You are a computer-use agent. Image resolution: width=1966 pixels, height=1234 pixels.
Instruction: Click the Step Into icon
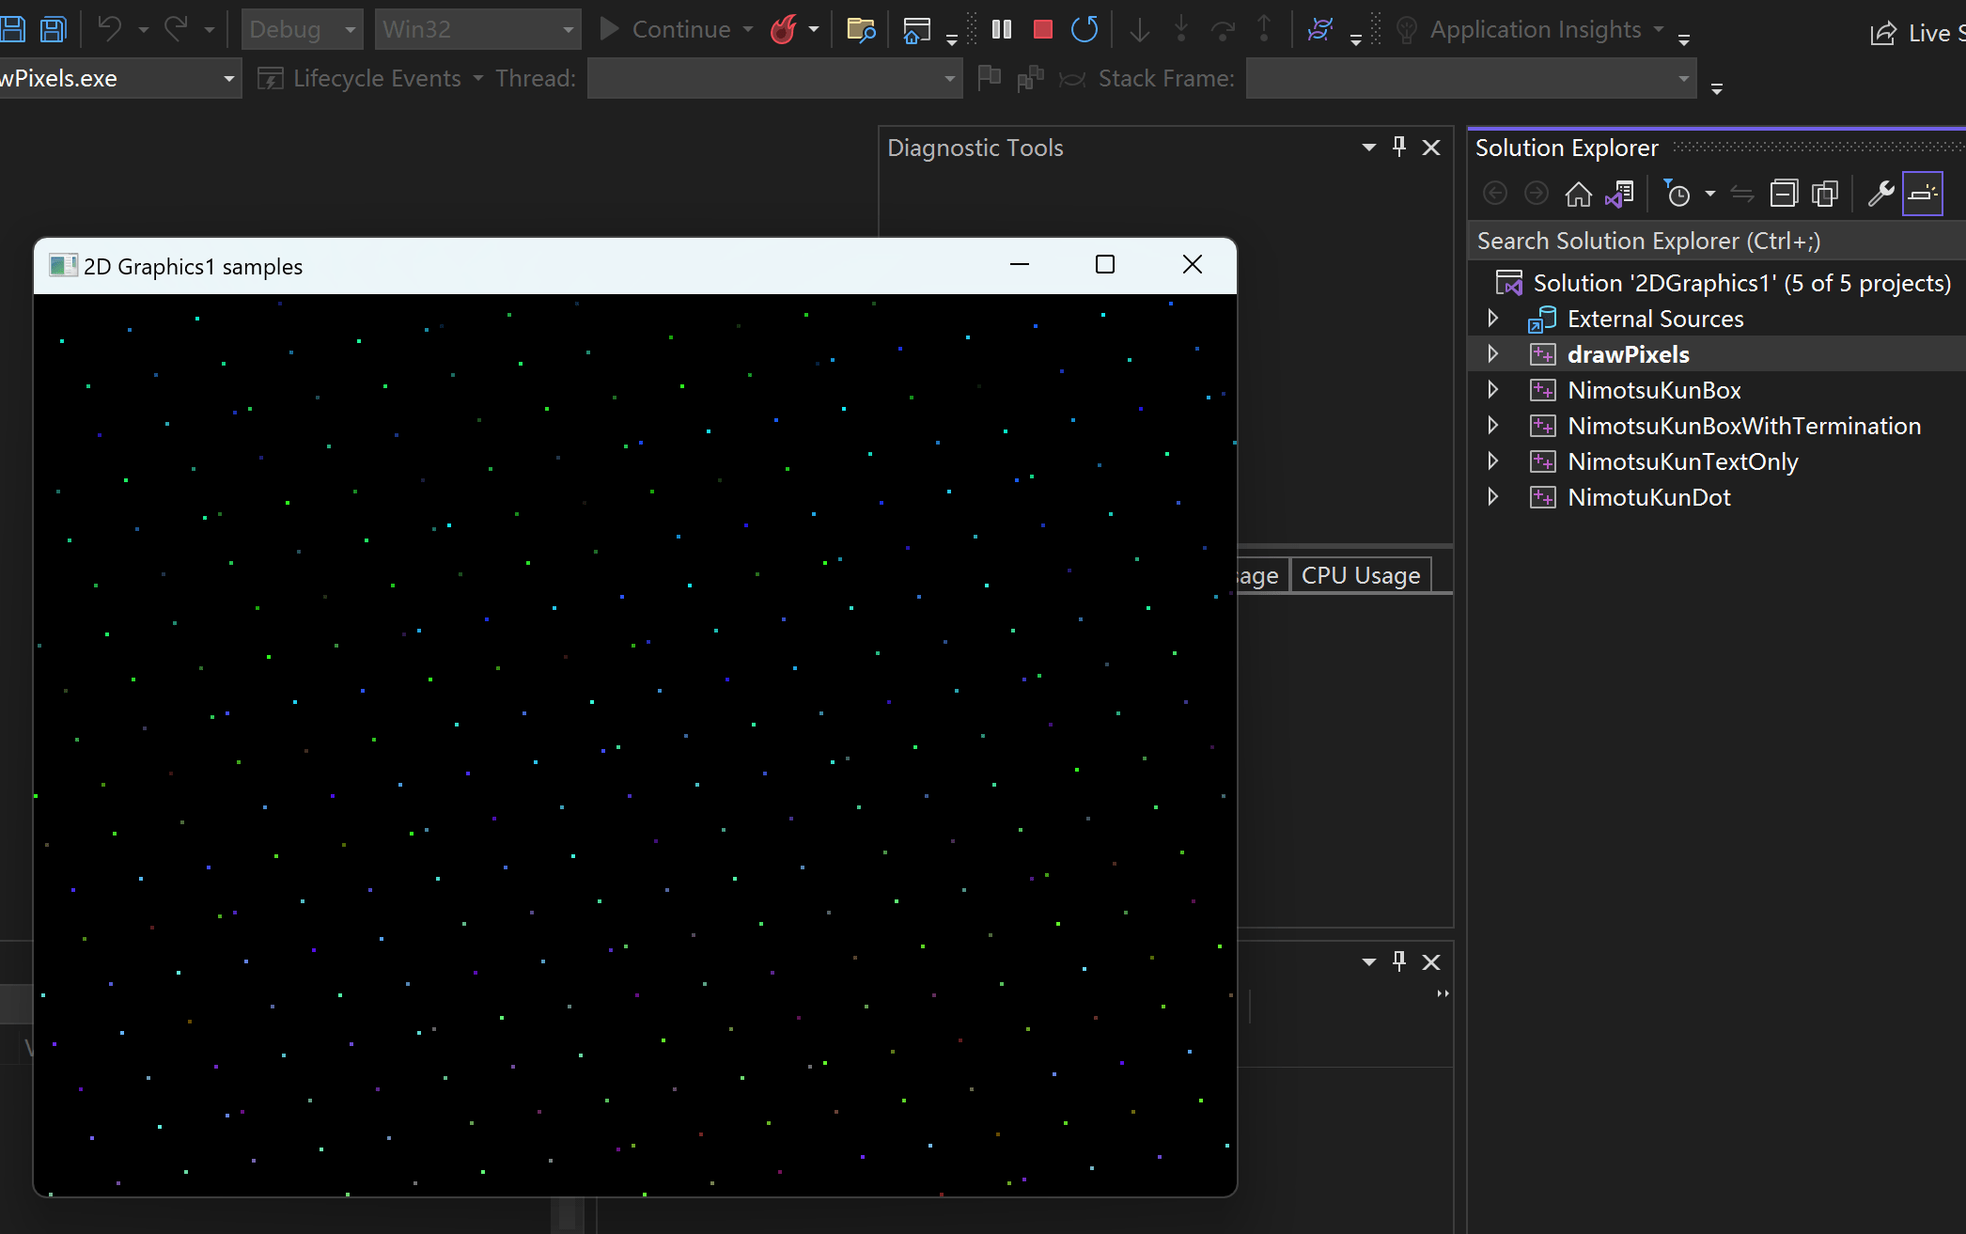point(1180,29)
